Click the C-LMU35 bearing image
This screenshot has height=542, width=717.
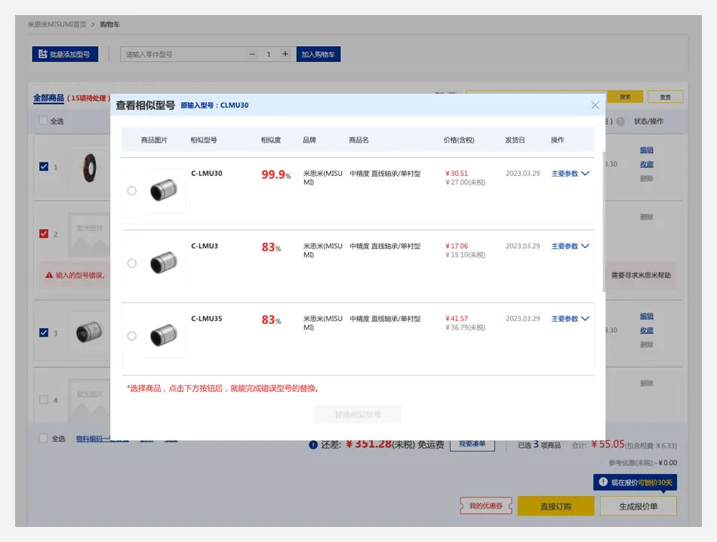164,336
